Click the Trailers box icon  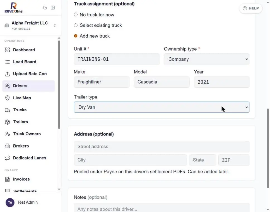(x=8, y=122)
